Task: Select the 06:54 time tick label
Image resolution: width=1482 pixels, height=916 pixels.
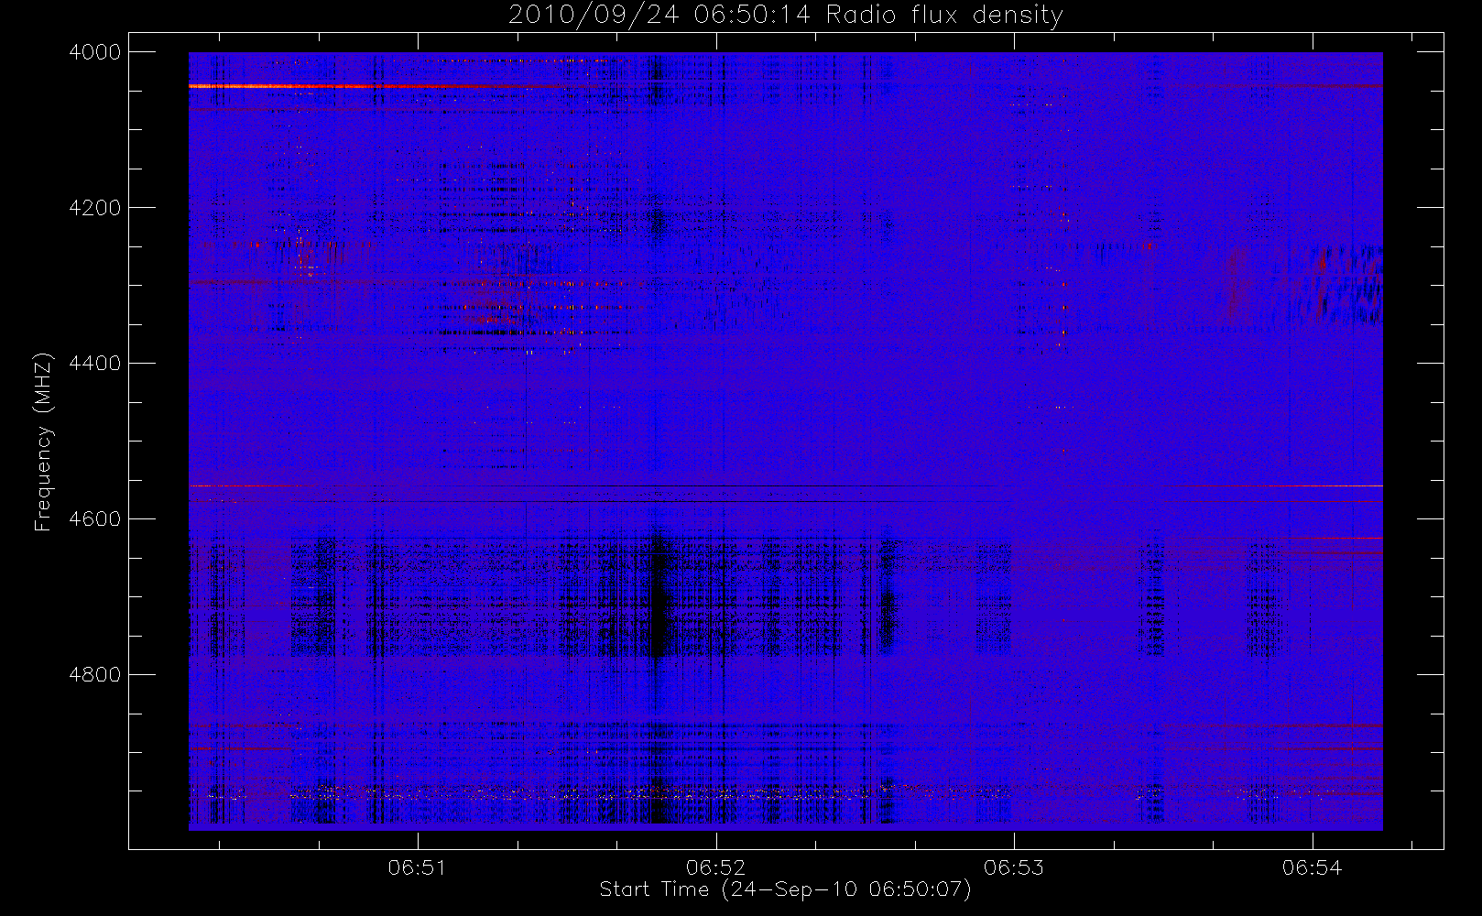Action: click(x=1312, y=867)
